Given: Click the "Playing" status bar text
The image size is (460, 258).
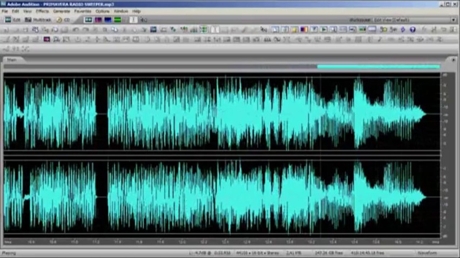Looking at the screenshot, I should (10, 253).
